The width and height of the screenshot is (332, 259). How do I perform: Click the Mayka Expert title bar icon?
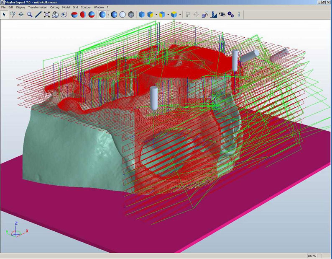[3, 2]
